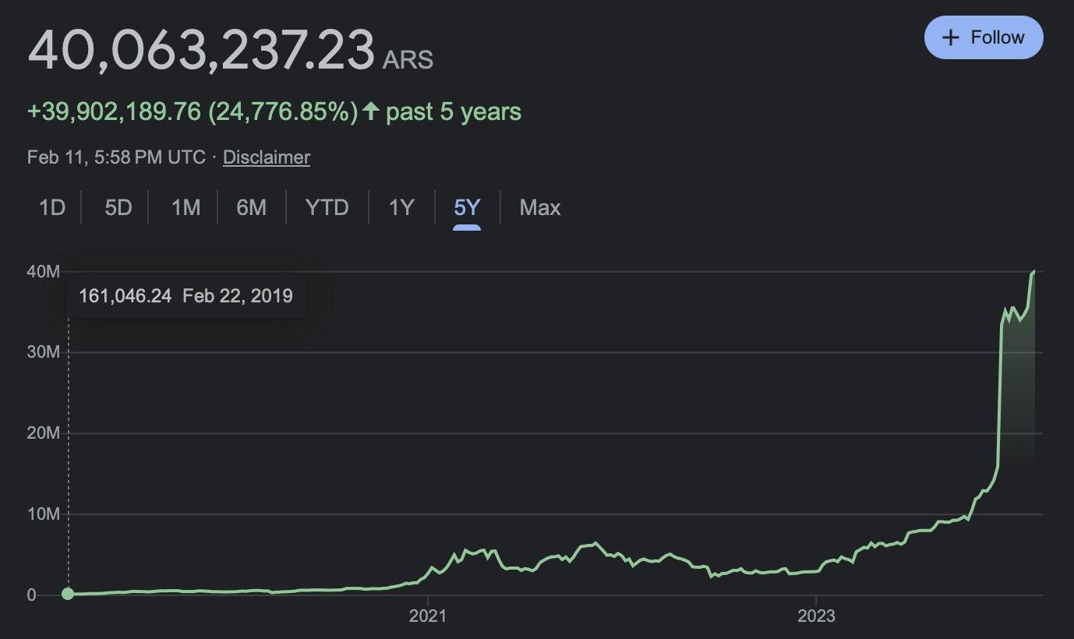Click the 40M y-axis label
Image resolution: width=1074 pixels, height=639 pixels.
point(43,271)
